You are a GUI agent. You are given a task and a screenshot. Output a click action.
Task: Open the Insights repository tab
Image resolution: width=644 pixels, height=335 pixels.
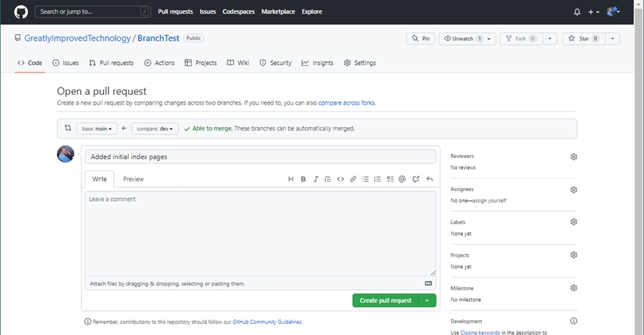pyautogui.click(x=317, y=63)
